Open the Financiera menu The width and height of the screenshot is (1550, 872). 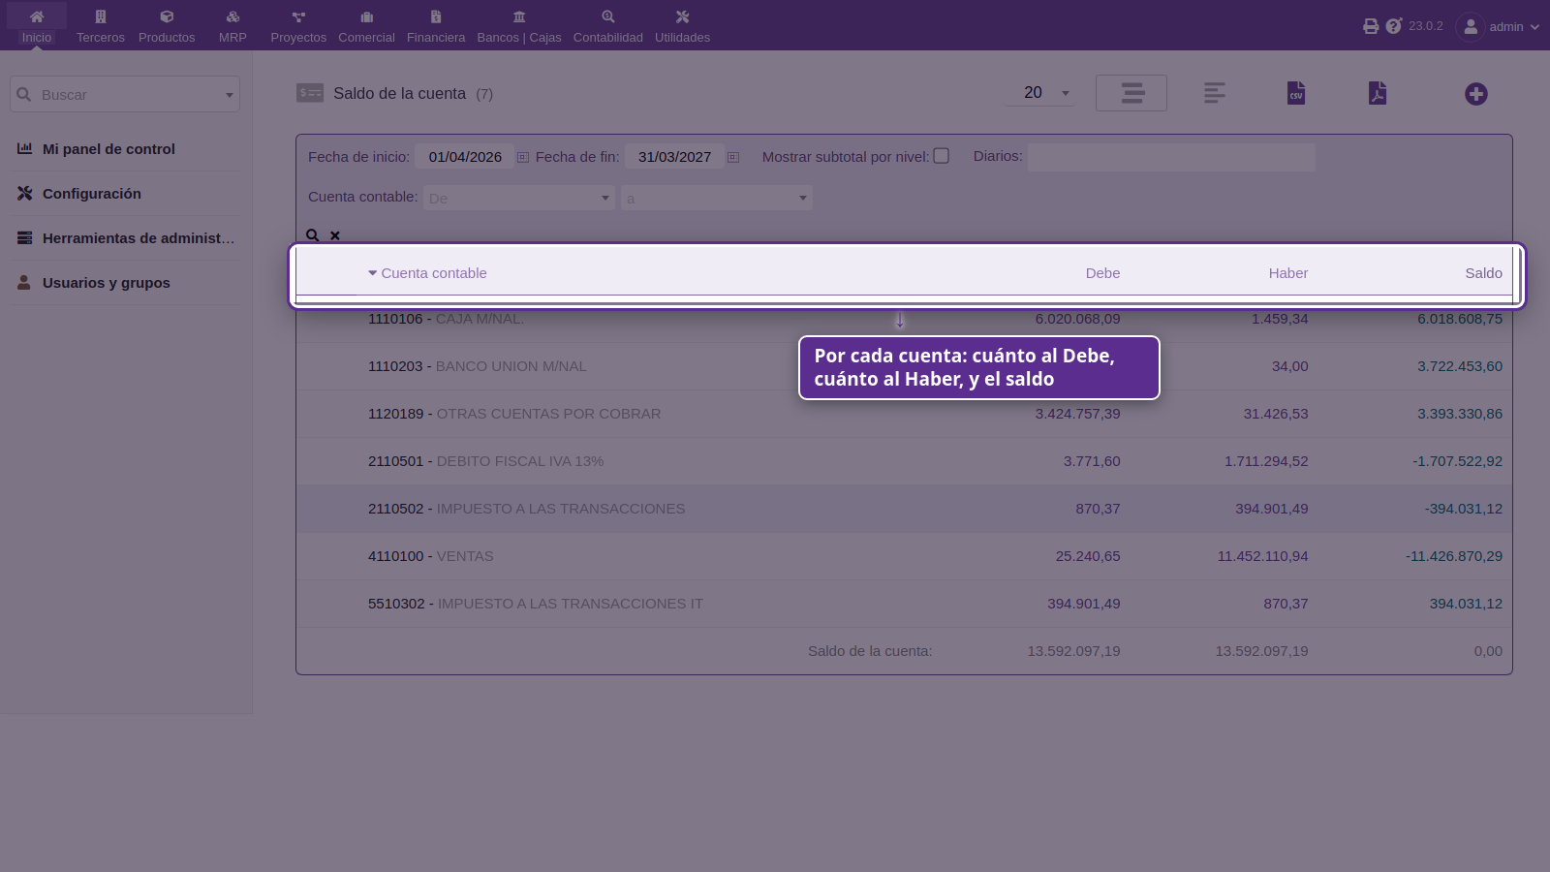(x=436, y=26)
